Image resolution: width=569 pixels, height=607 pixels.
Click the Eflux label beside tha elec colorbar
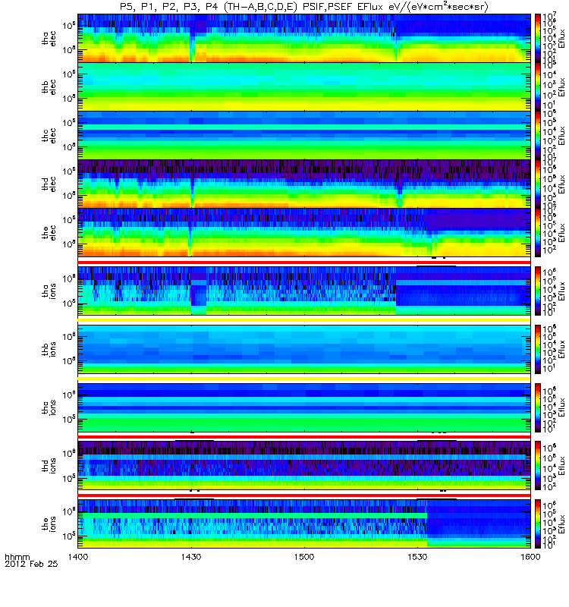pyautogui.click(x=561, y=39)
